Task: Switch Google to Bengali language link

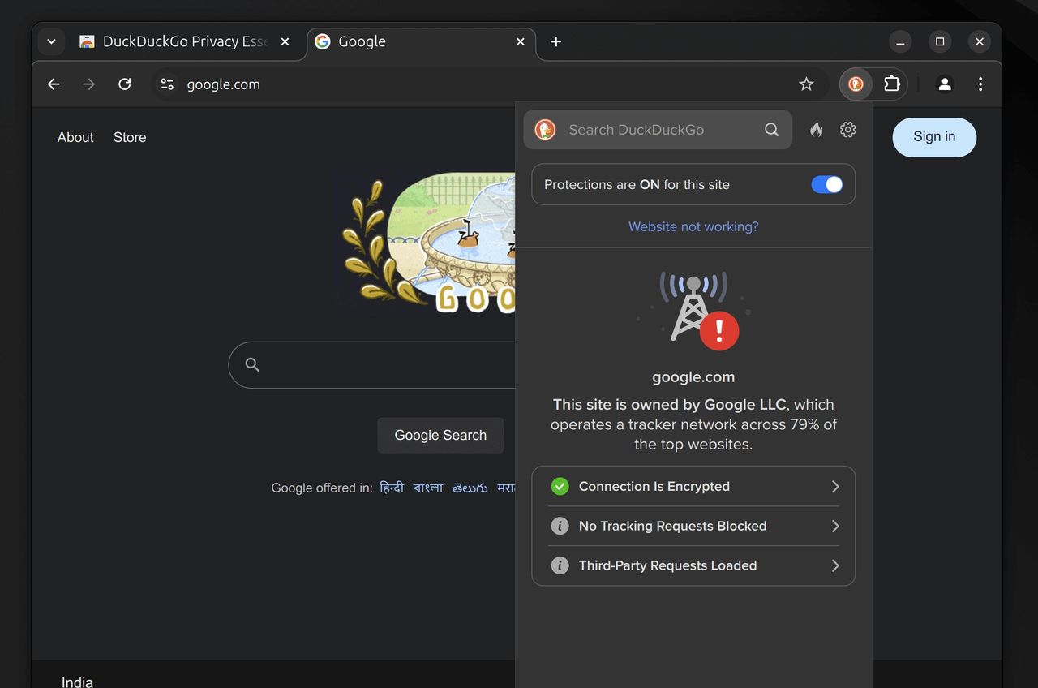Action: (428, 488)
